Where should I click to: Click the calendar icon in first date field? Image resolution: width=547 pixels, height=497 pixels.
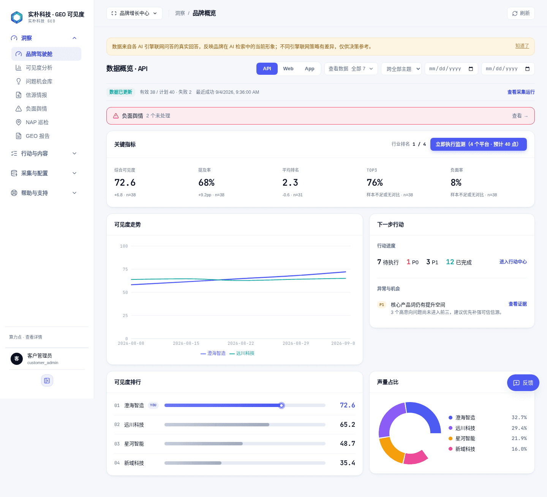click(x=471, y=69)
